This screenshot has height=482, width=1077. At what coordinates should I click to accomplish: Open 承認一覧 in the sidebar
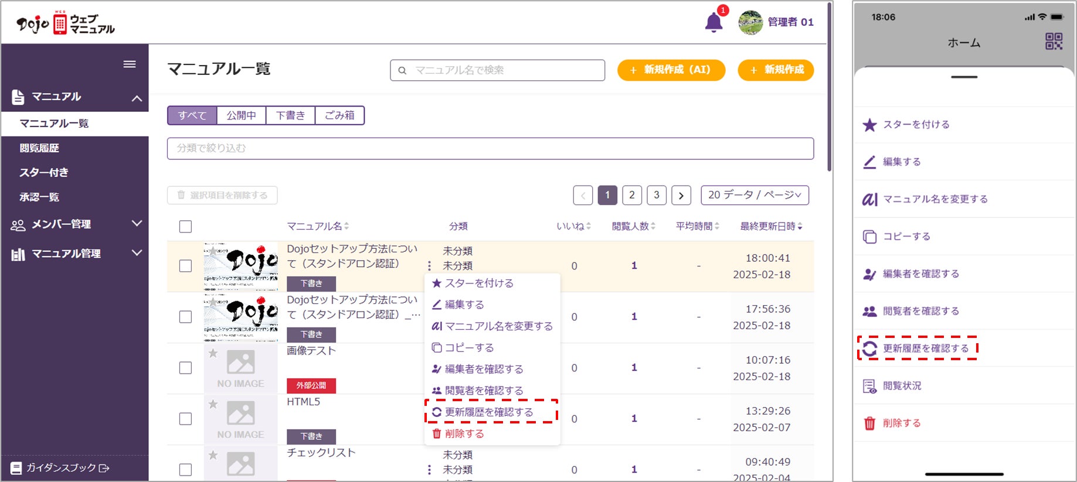coord(39,197)
